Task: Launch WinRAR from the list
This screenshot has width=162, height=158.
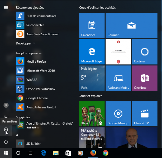Action: [x=27, y=80]
